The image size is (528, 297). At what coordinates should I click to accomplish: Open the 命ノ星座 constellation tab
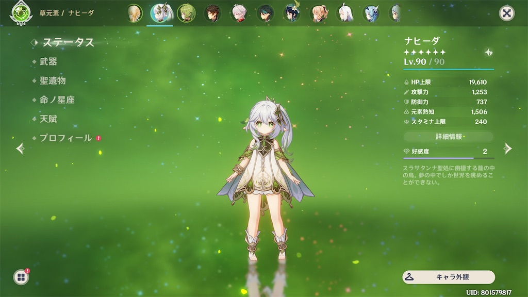tap(57, 100)
